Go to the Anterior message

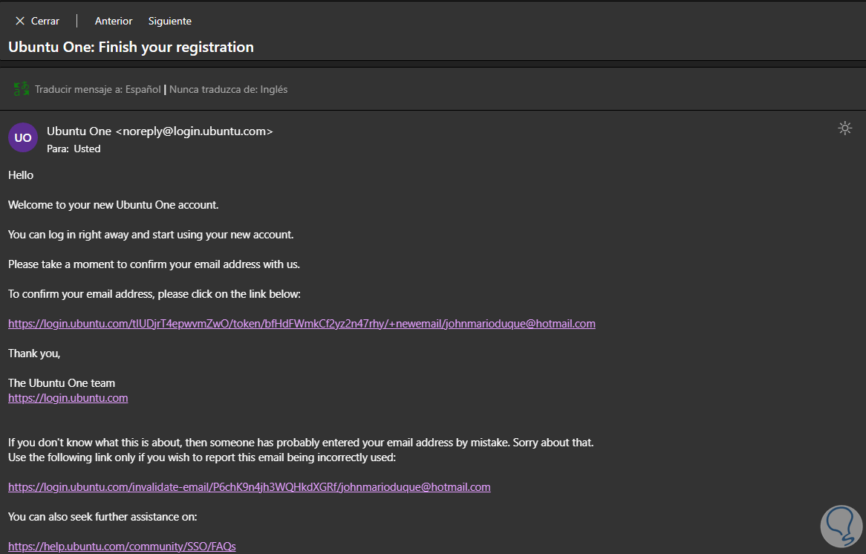coord(114,21)
